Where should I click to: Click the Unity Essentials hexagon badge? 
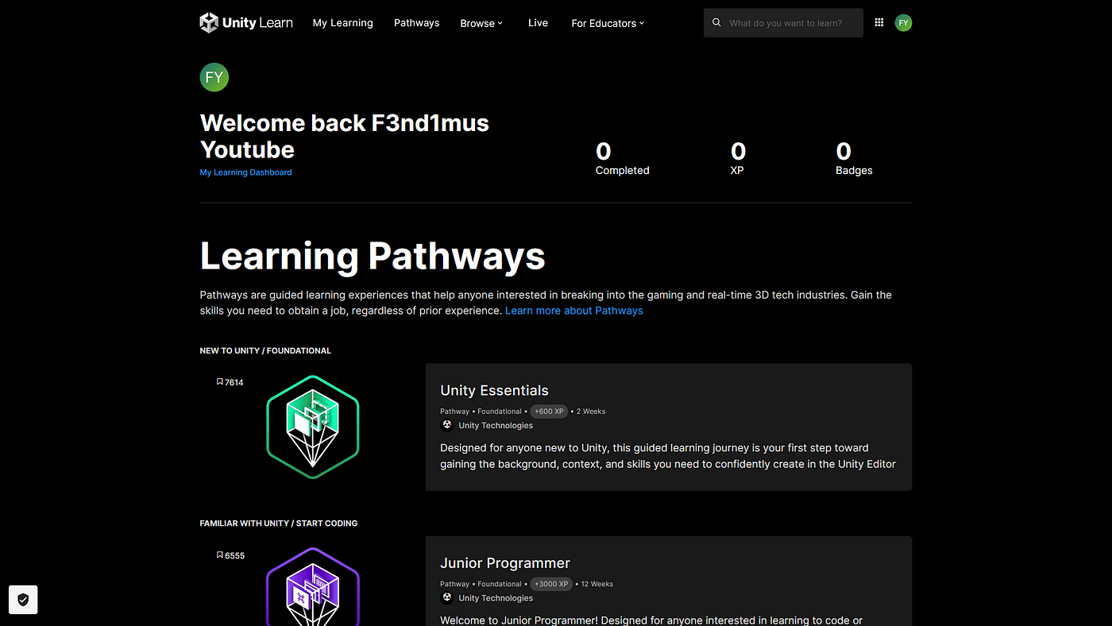coord(313,427)
